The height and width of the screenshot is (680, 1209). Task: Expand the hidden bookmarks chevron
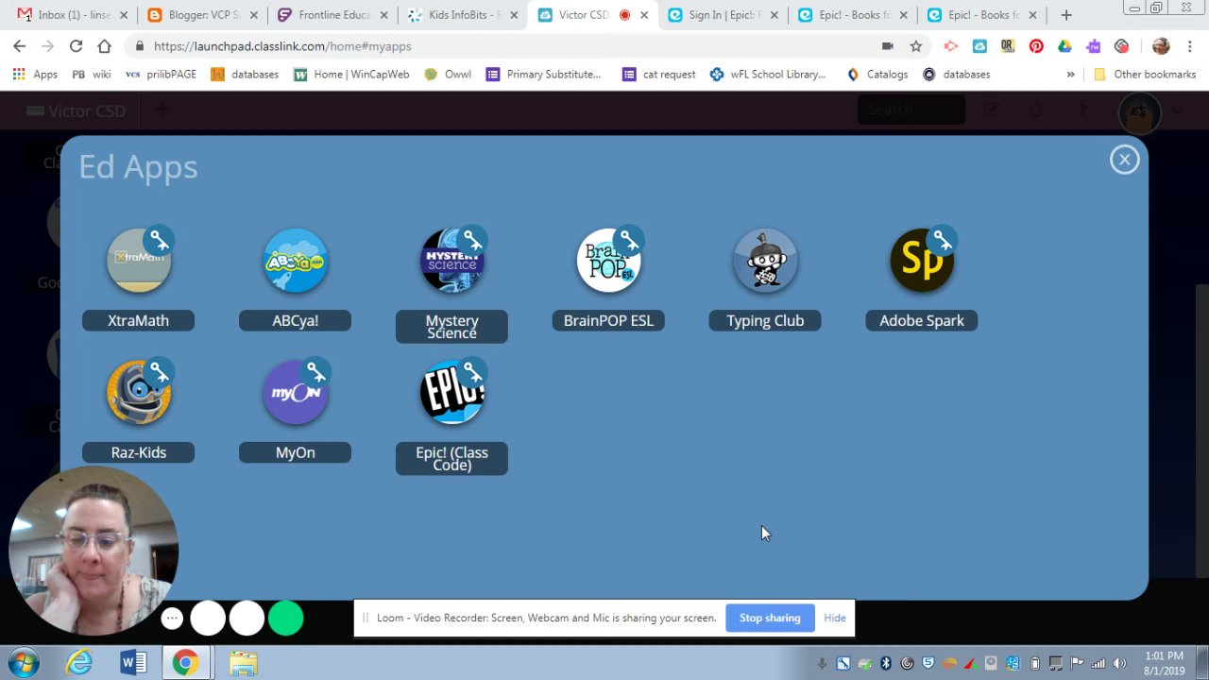click(1070, 75)
